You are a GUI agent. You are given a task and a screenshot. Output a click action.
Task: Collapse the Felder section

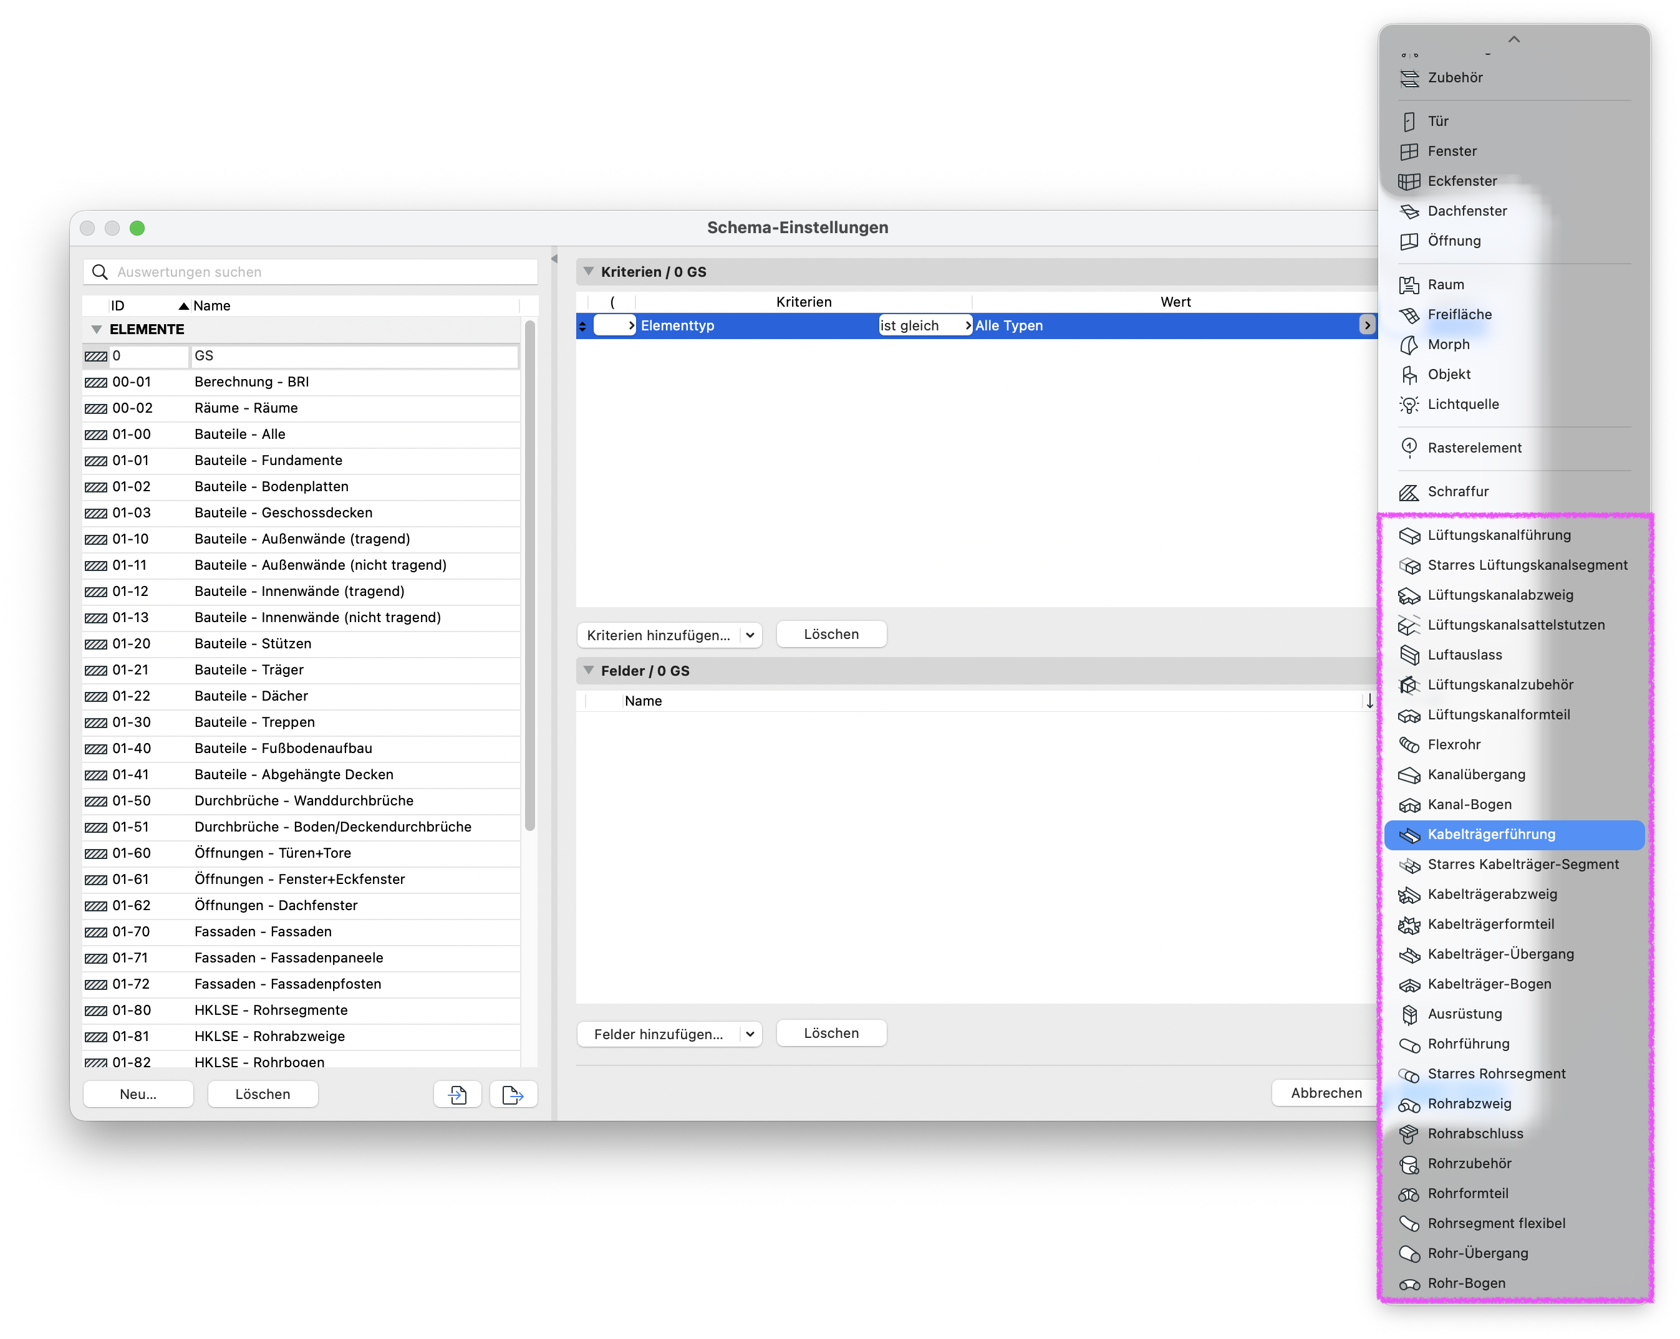589,671
